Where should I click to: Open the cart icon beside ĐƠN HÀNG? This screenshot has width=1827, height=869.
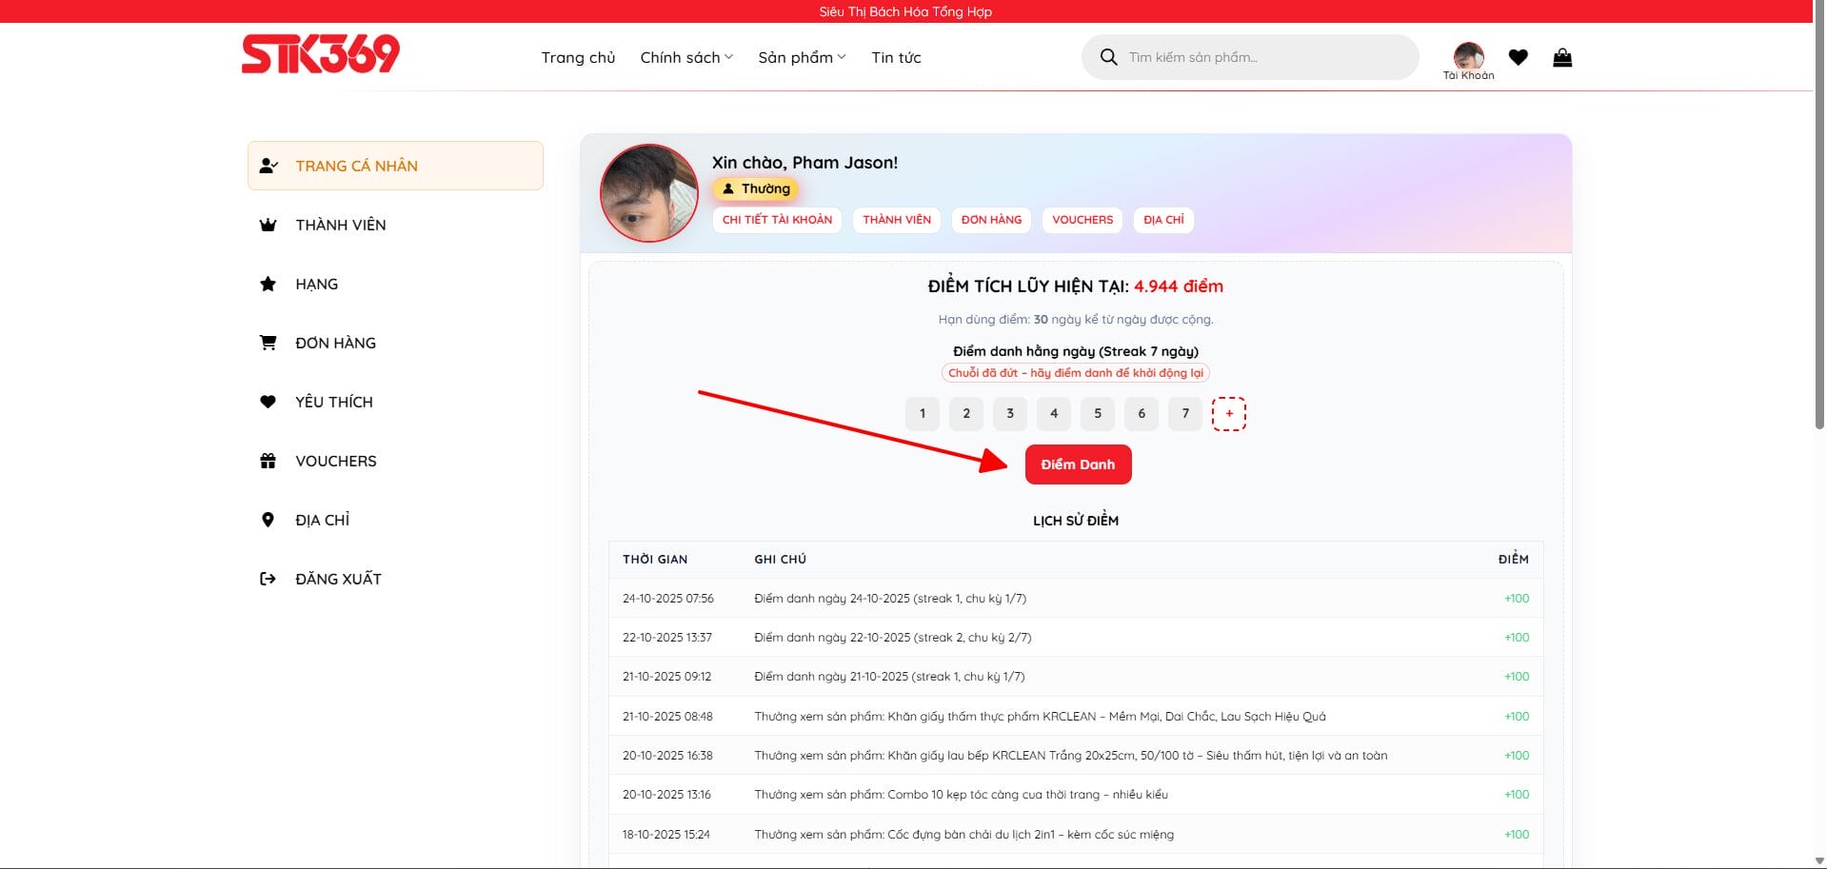point(268,343)
